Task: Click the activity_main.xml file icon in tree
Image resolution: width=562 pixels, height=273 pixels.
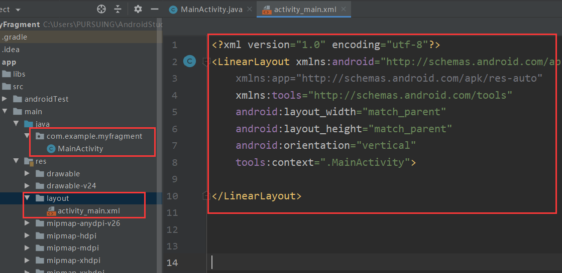Action: (51, 211)
